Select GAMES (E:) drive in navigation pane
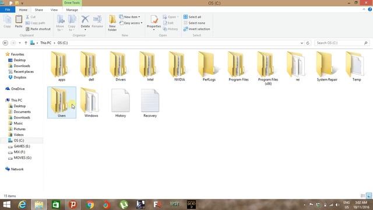The image size is (373, 210). tap(19, 146)
